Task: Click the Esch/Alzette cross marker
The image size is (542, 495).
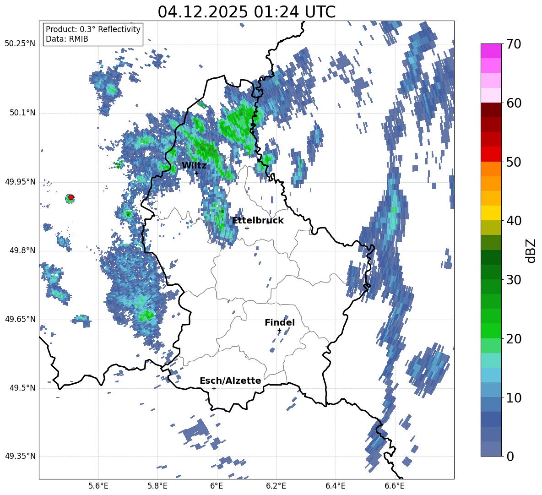Action: [214, 388]
